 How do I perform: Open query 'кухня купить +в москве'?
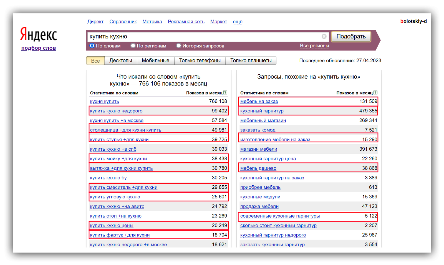(x=117, y=121)
